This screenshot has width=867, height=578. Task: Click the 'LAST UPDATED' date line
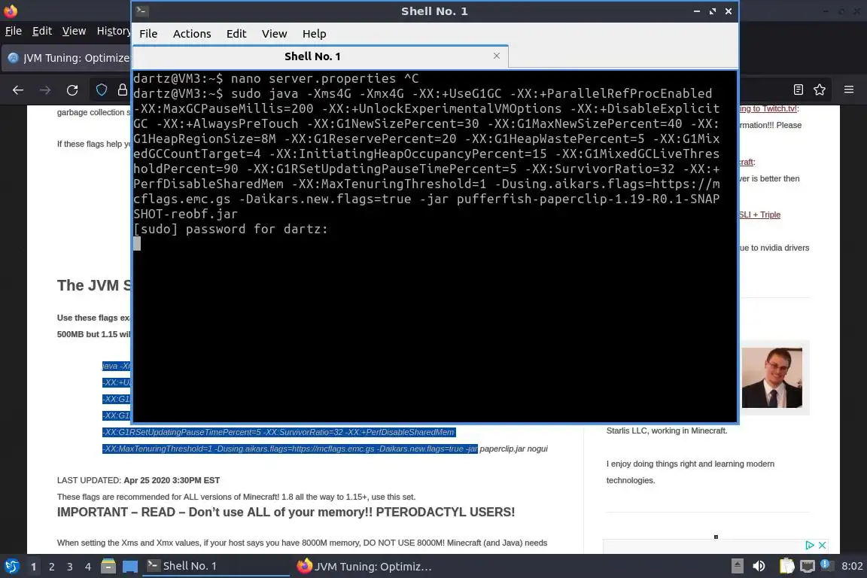click(138, 480)
